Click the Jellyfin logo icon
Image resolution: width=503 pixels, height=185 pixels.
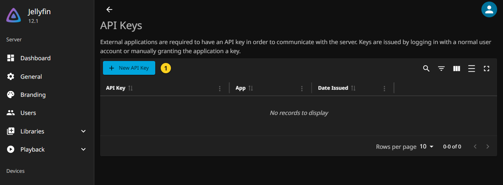pos(14,15)
